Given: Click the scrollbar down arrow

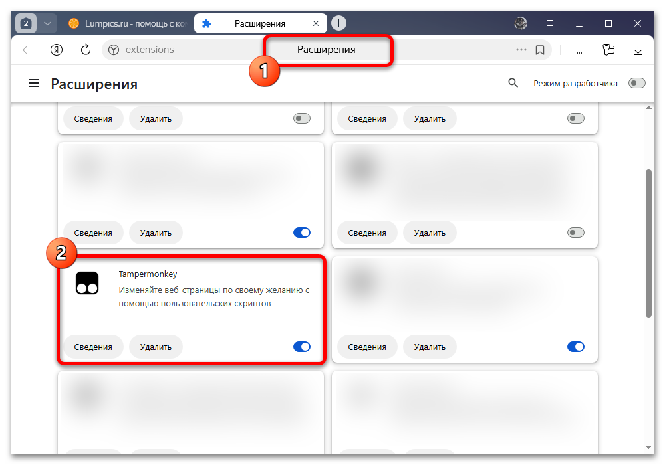Looking at the screenshot, I should [648, 447].
